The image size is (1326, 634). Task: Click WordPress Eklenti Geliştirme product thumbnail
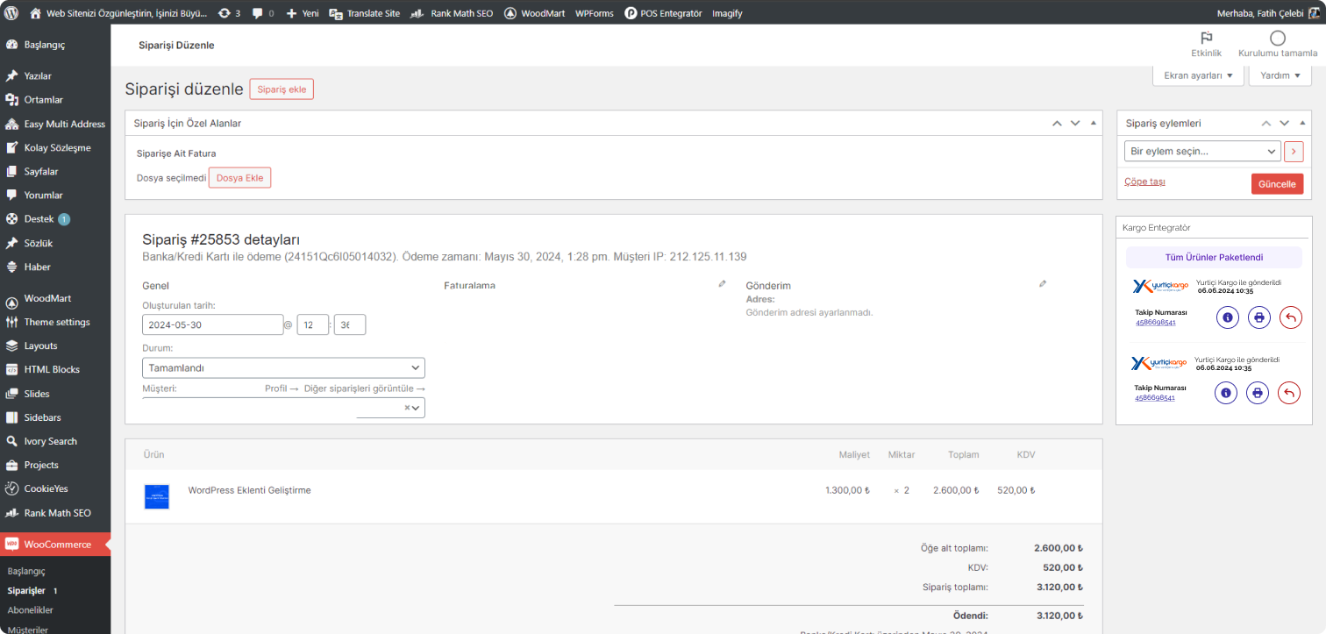(156, 496)
